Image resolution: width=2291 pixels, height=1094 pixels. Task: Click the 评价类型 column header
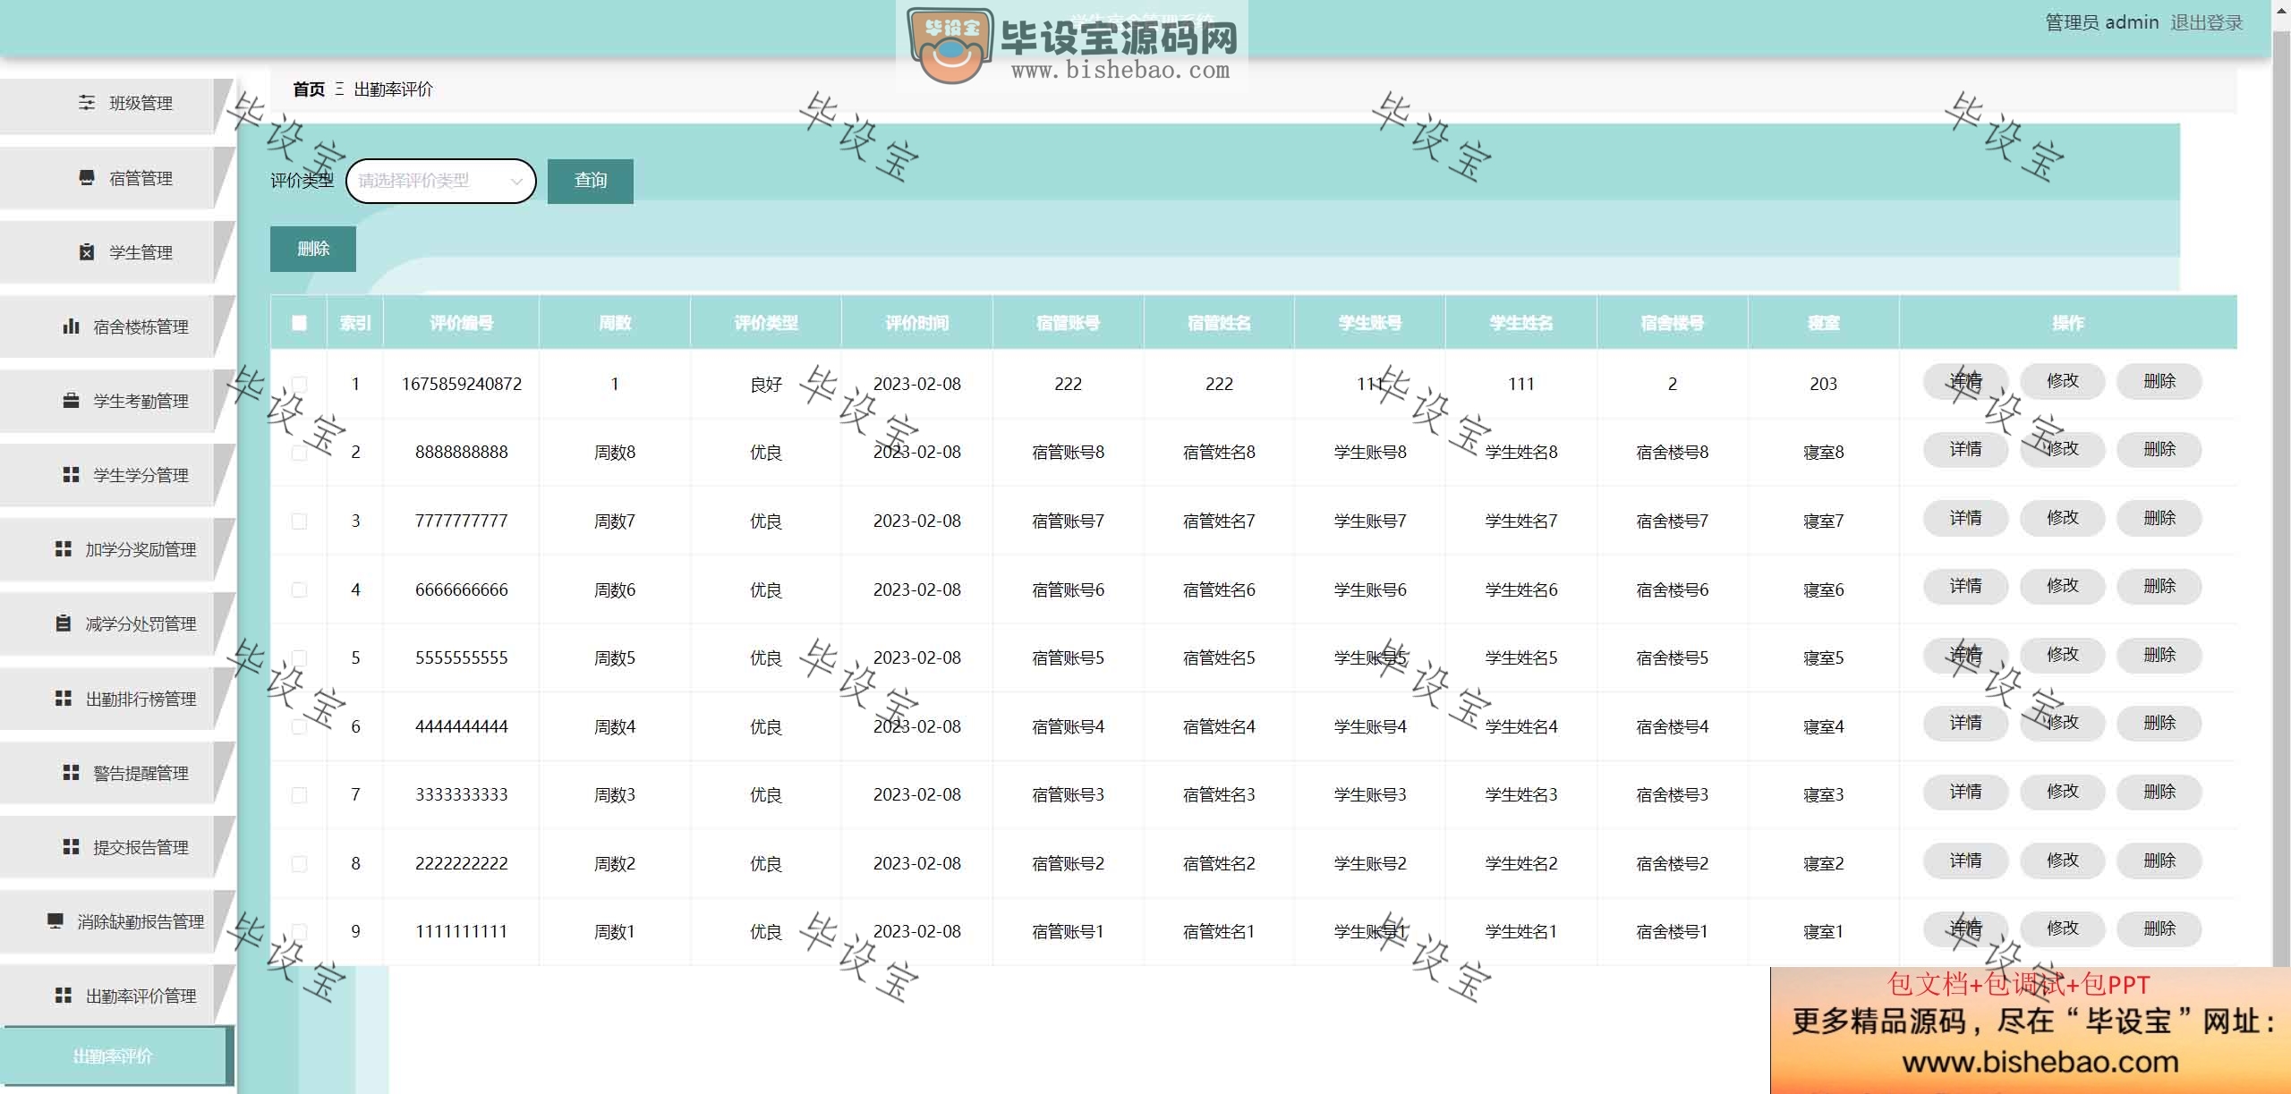pyautogui.click(x=765, y=323)
